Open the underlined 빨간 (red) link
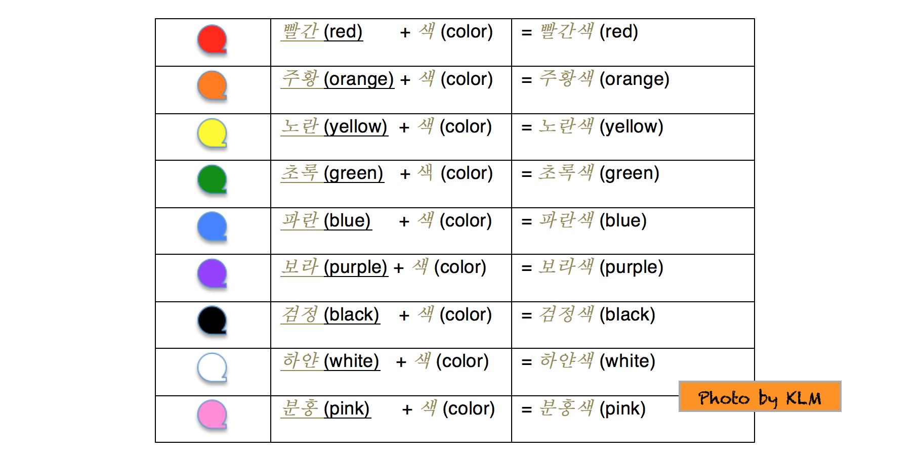This screenshot has height=461, width=918. pyautogui.click(x=322, y=32)
